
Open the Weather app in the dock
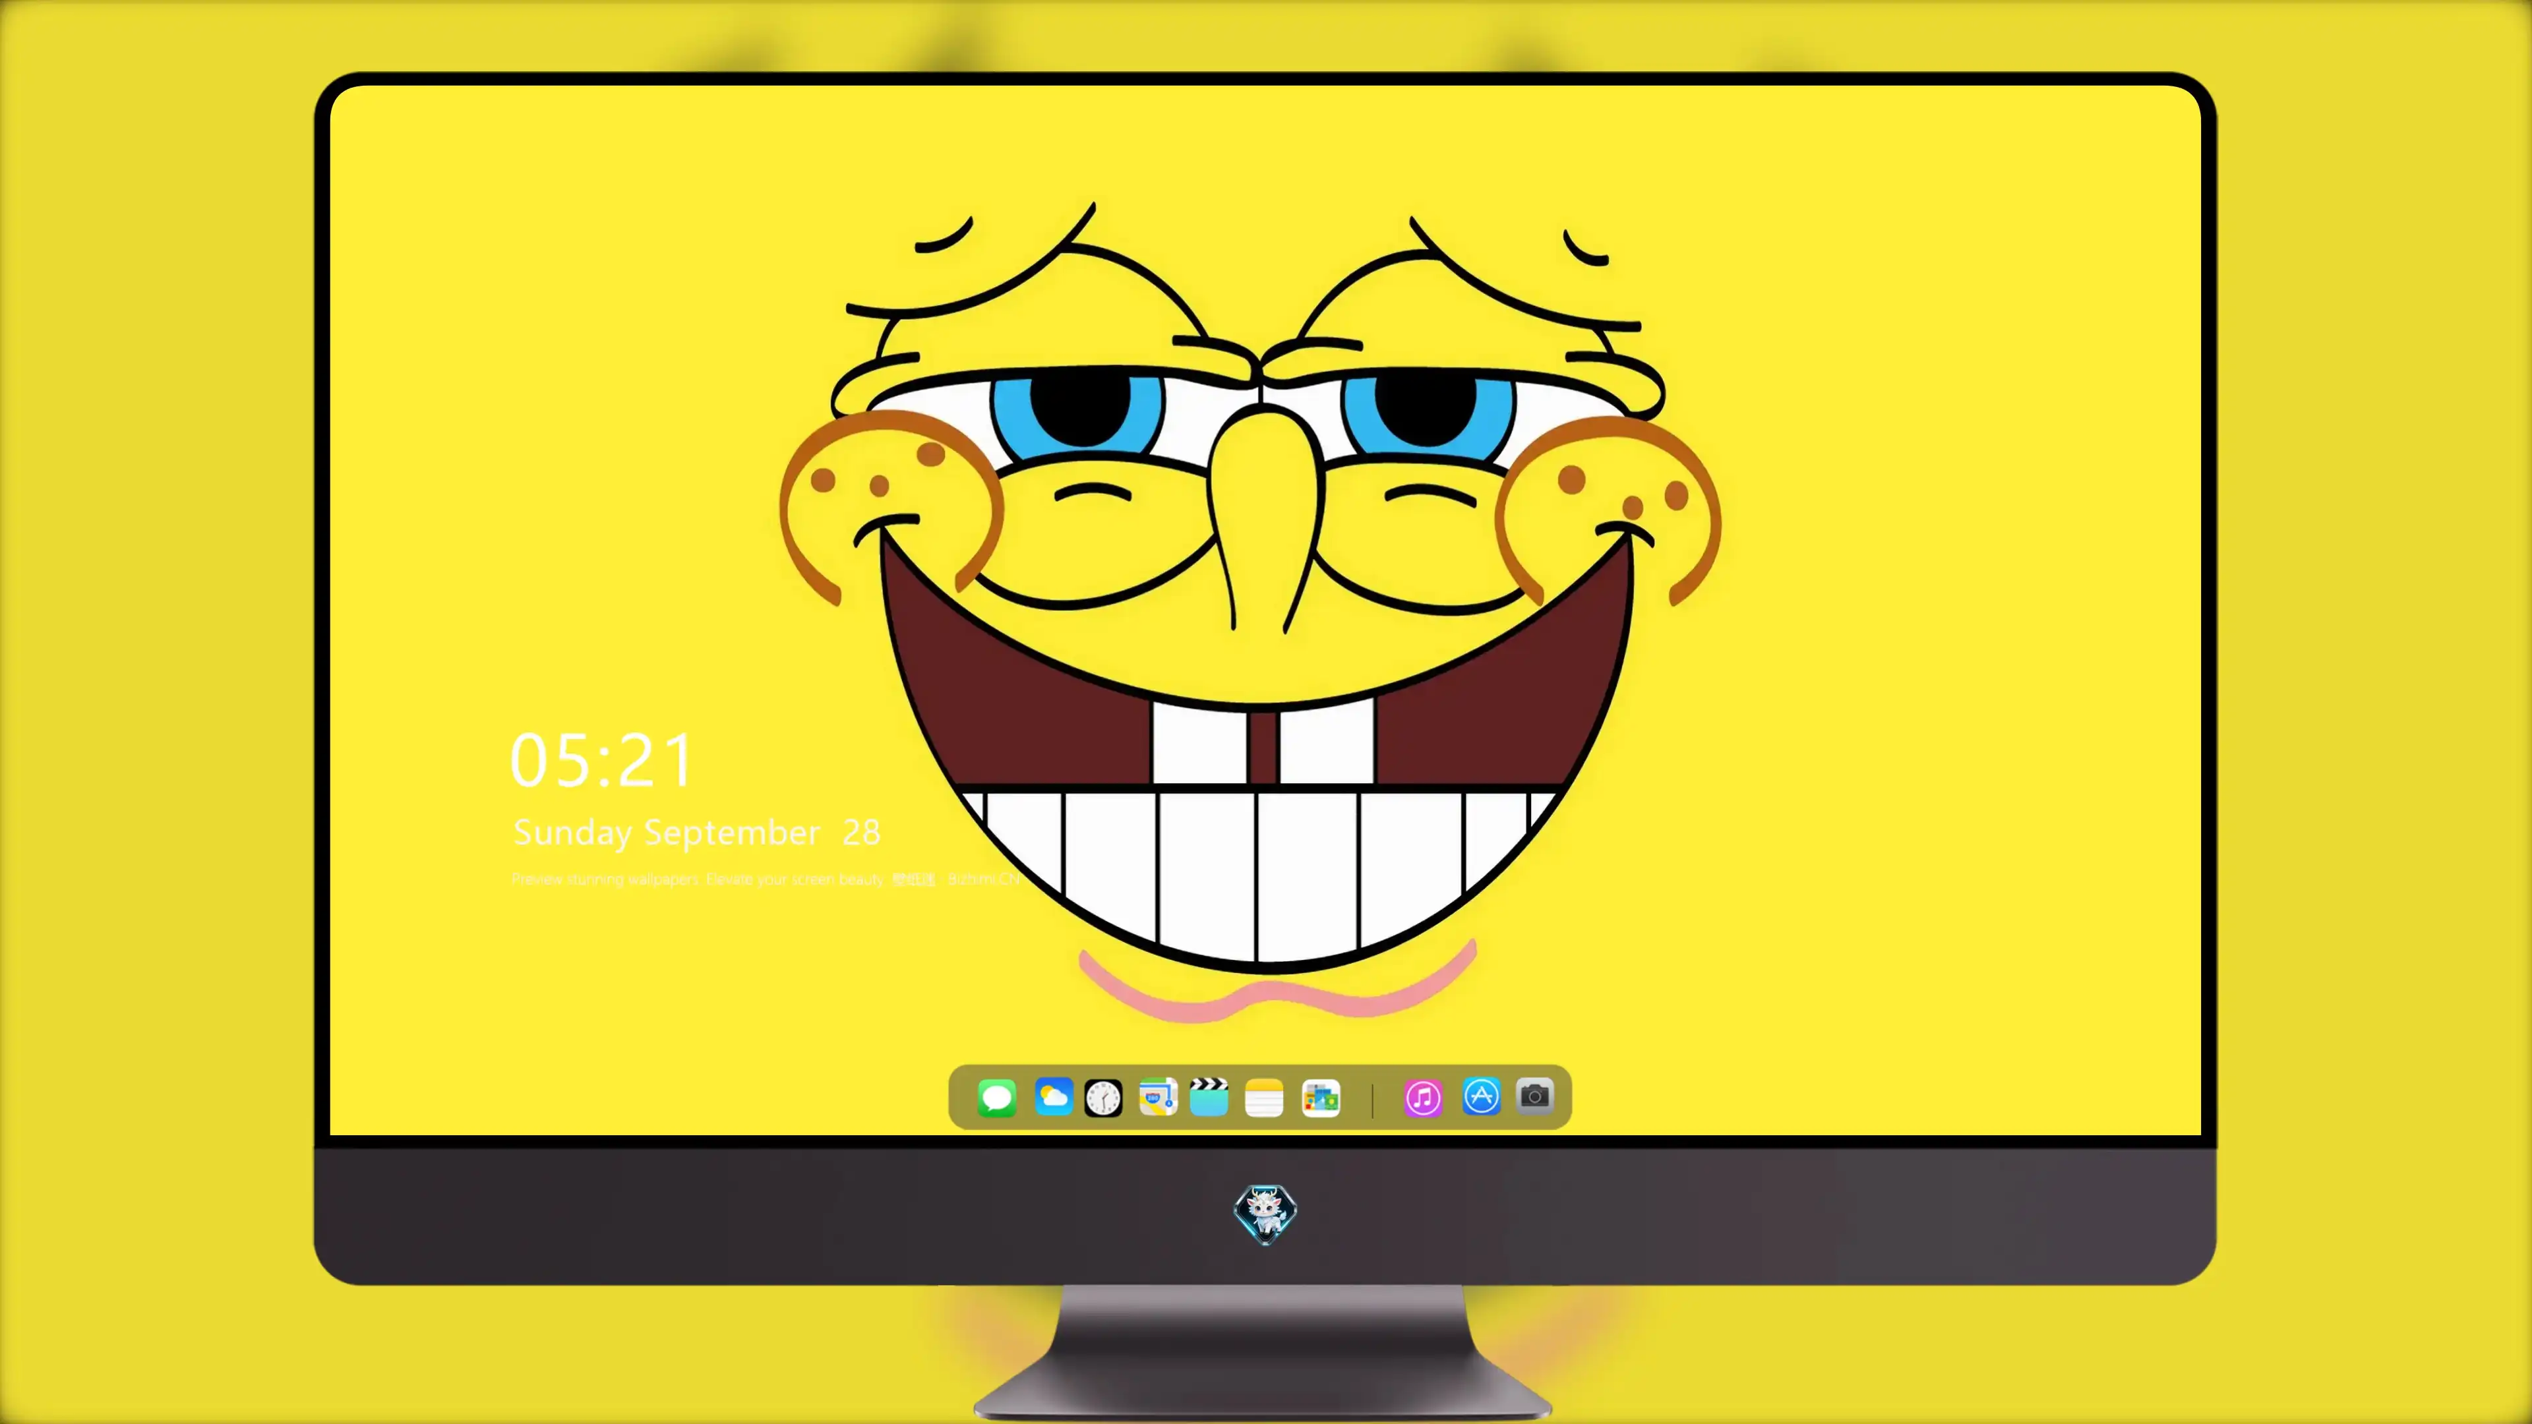[x=1054, y=1097]
